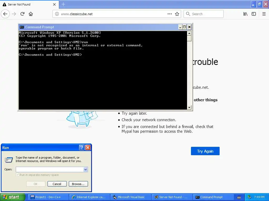Switch to Server Not Found taskbar item
The width and height of the screenshot is (269, 201).
(x=172, y=197)
